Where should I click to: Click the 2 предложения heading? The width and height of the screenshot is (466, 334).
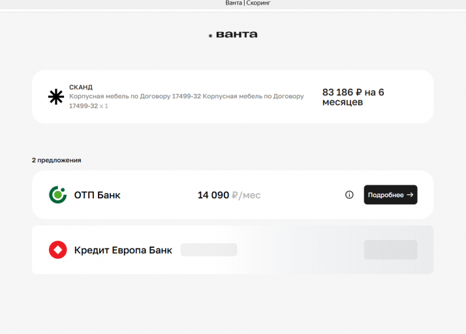point(57,160)
